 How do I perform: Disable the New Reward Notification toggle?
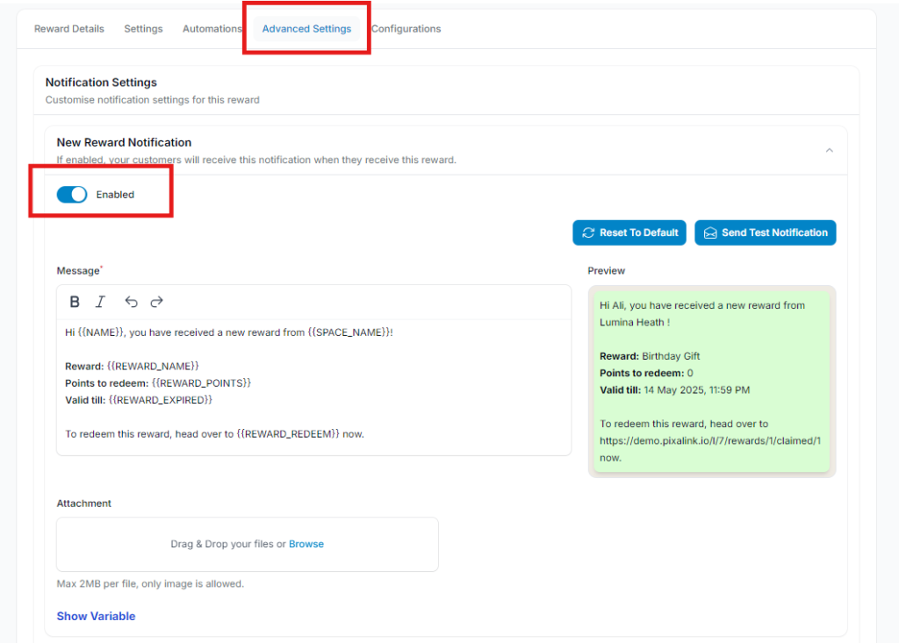[72, 194]
